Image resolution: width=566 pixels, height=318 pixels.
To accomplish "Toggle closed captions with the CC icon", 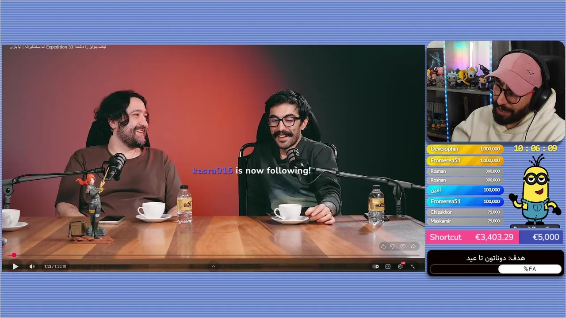I will click(x=388, y=266).
